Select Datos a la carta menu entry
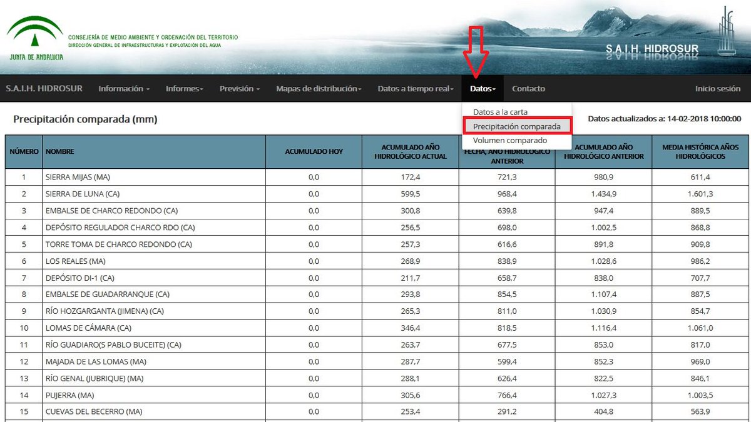751x422 pixels. point(500,112)
